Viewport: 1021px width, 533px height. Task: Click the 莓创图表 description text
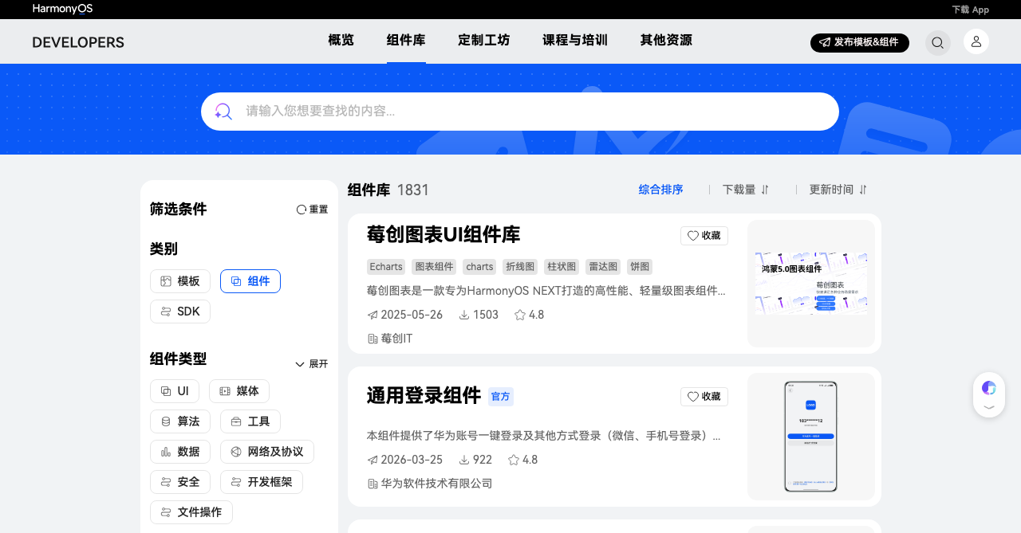point(546,291)
